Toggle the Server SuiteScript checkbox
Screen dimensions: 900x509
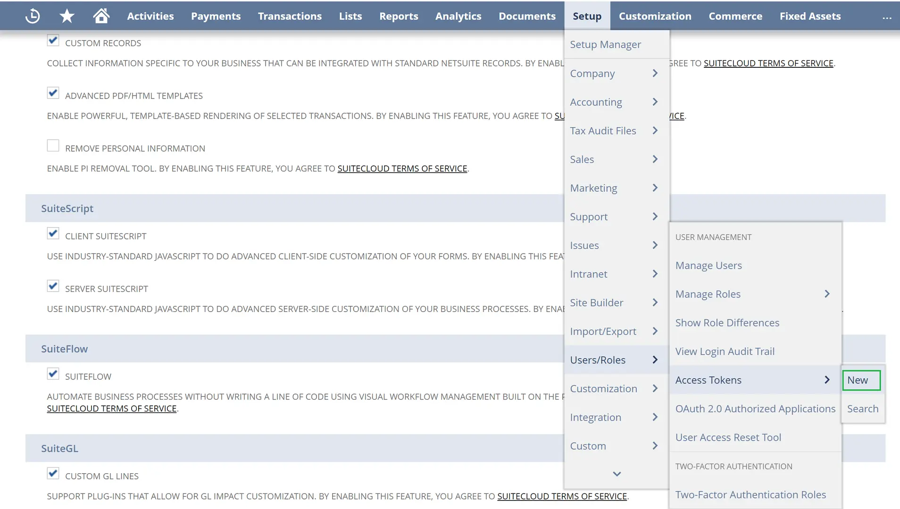pos(53,286)
